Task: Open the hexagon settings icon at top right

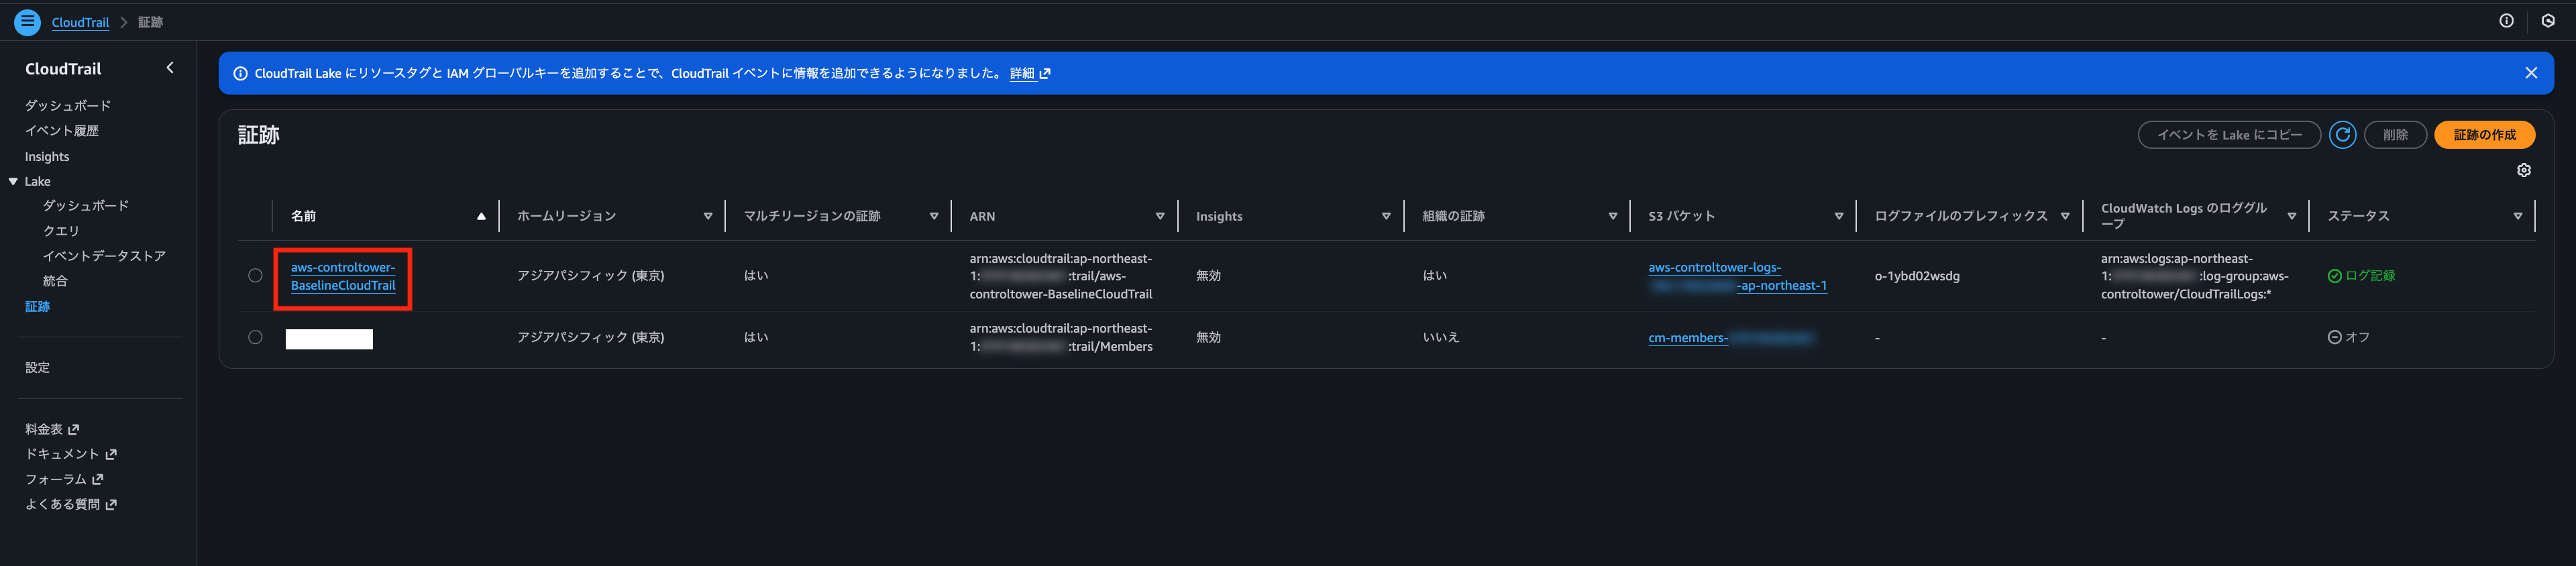Action: pyautogui.click(x=2548, y=21)
